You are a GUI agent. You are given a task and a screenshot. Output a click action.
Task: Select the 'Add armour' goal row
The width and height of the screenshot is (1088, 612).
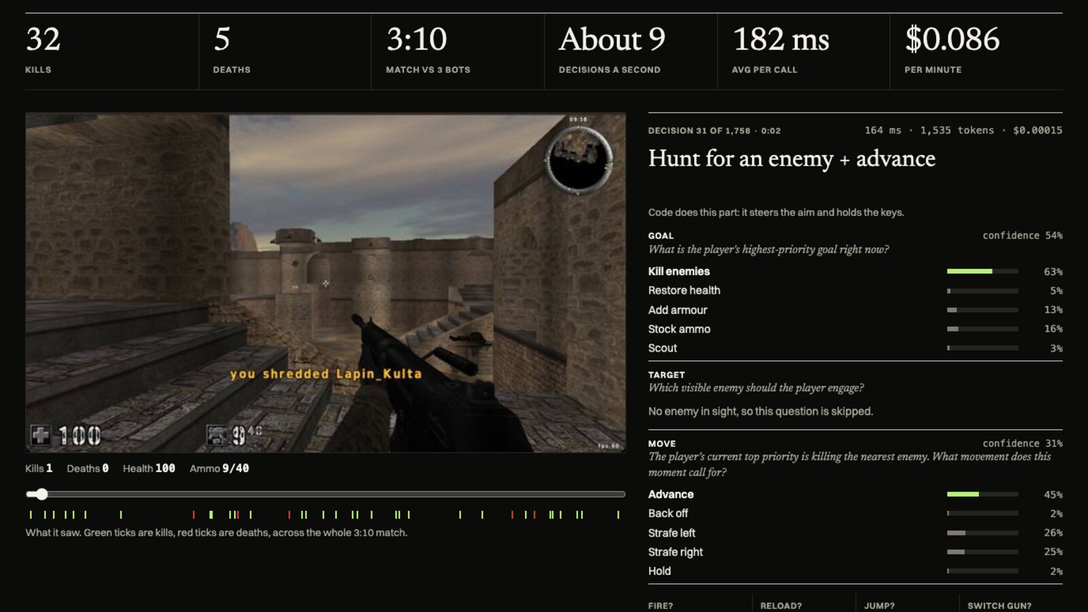pyautogui.click(x=855, y=310)
